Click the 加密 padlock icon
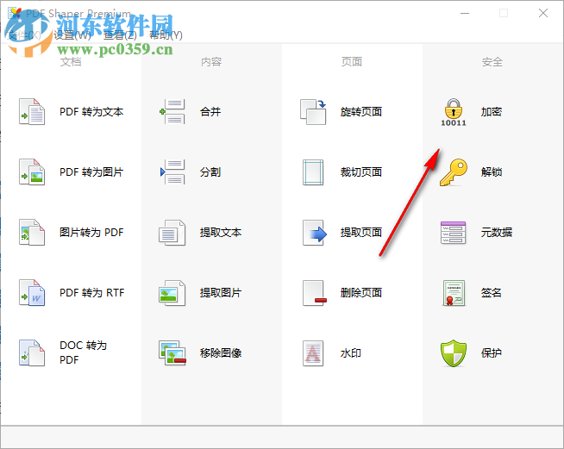The image size is (564, 449). (x=454, y=113)
